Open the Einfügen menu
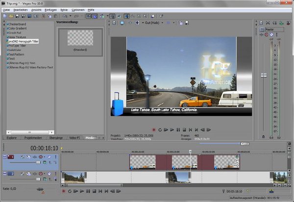 (x=50, y=10)
